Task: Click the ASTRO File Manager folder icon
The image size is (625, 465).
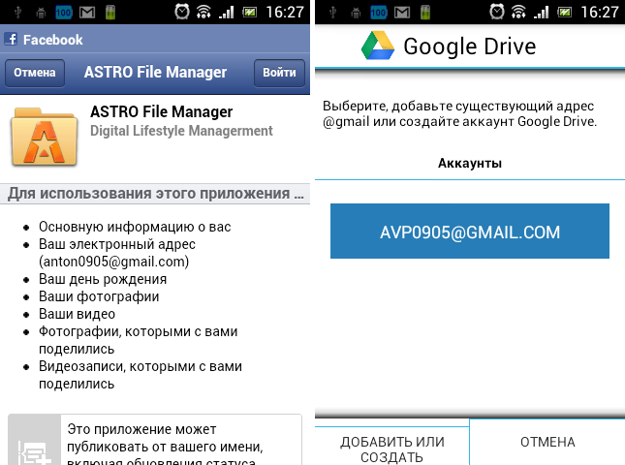Action: click(x=45, y=137)
